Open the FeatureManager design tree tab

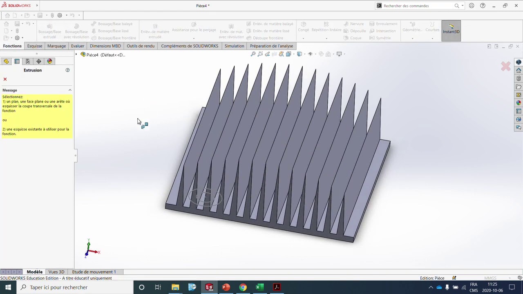tap(6, 61)
